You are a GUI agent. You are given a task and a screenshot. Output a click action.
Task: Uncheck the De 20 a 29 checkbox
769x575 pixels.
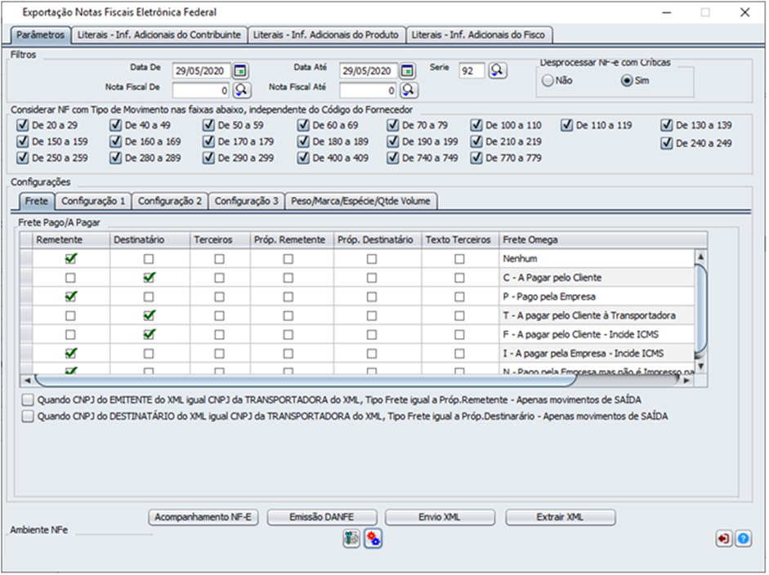pyautogui.click(x=23, y=125)
